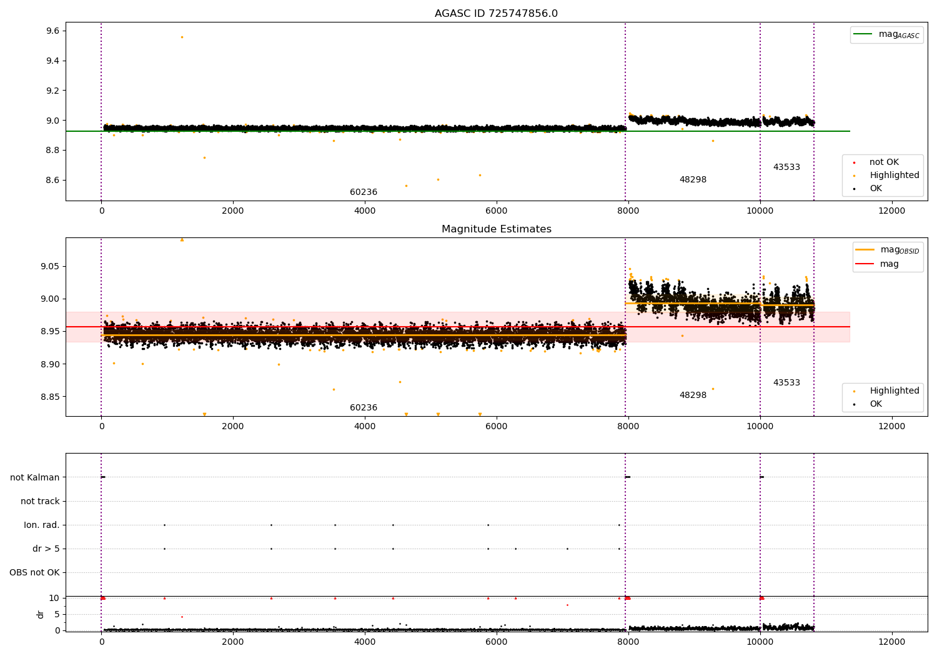This screenshot has height=656, width=937.
Task: Click label 48298 in the Magnitude Estimates plot
Action: tap(693, 395)
